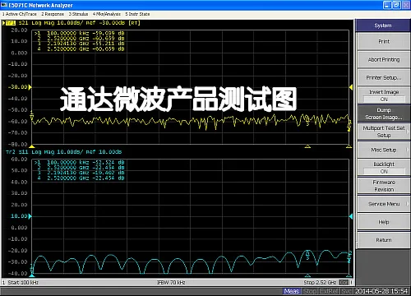Click Dump Screen Image softkey
The height and width of the screenshot is (296, 411).
pos(384,113)
